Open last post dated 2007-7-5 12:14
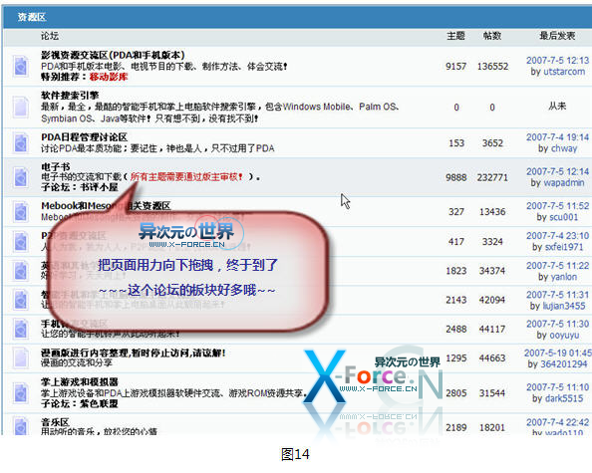The image size is (592, 473). (558, 171)
